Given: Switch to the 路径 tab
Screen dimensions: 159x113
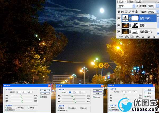Looking at the screenshot, I should coord(139,2).
